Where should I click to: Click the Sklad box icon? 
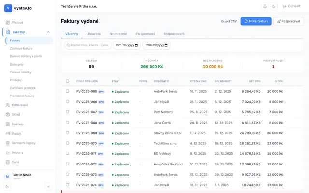click(x=8, y=114)
